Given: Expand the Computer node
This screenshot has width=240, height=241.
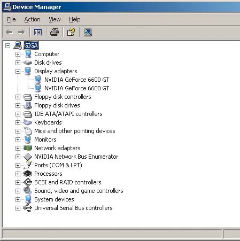Looking at the screenshot, I should 18,54.
